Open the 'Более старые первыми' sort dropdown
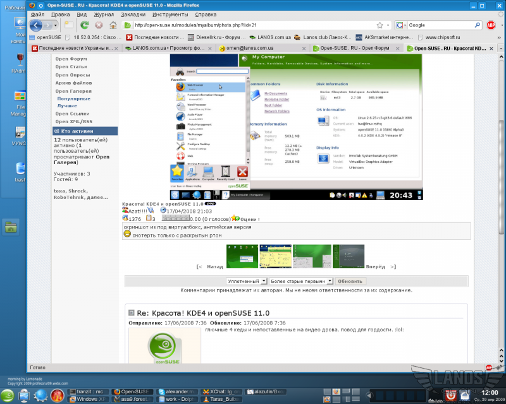The image size is (506, 404). [x=300, y=281]
